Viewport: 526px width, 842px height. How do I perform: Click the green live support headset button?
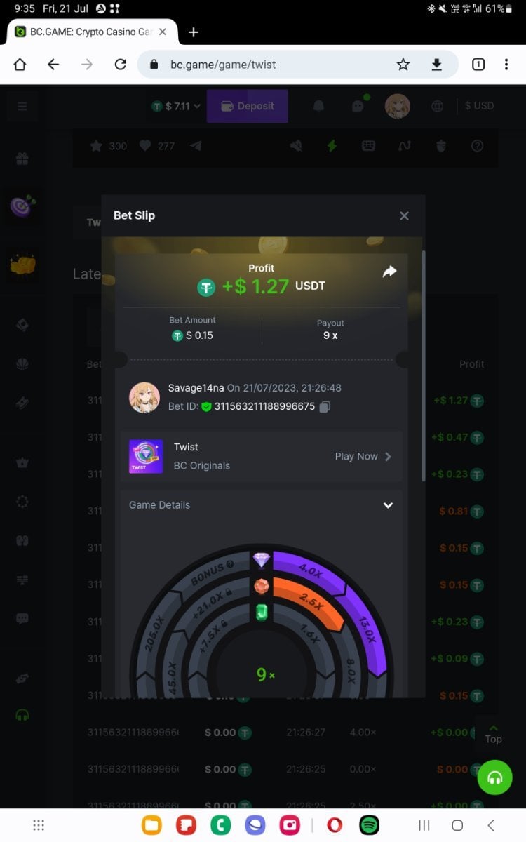pos(495,777)
